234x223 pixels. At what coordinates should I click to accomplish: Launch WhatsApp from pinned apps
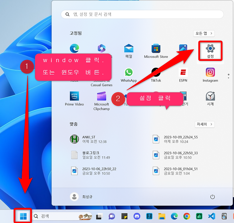click(x=129, y=75)
